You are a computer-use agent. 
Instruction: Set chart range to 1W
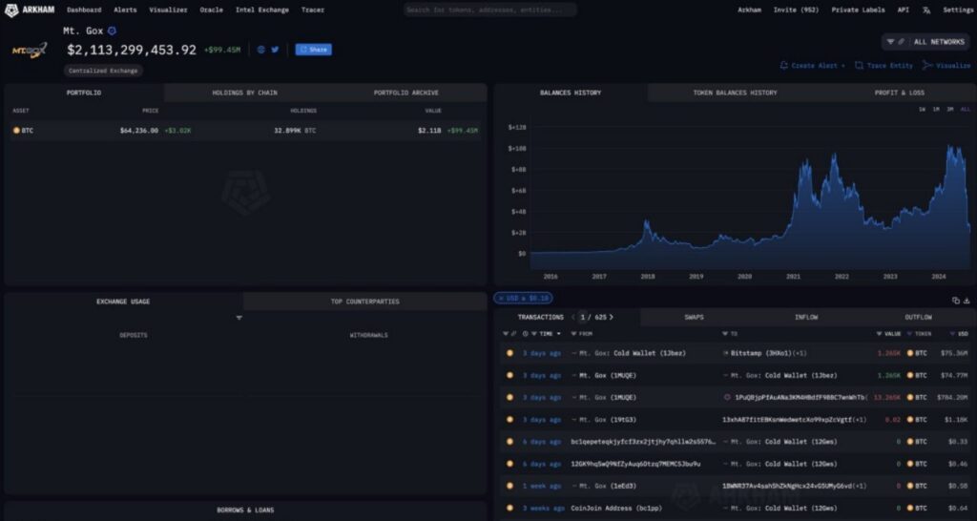[x=922, y=110]
